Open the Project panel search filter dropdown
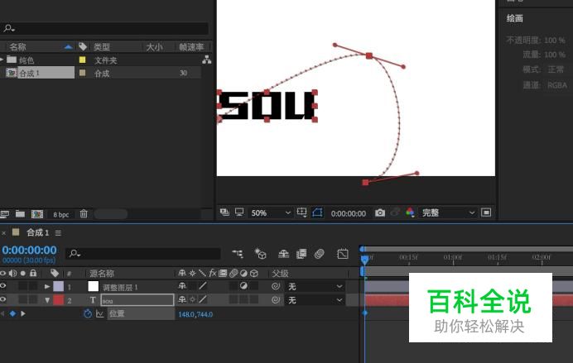This screenshot has height=363, width=573. [9, 28]
